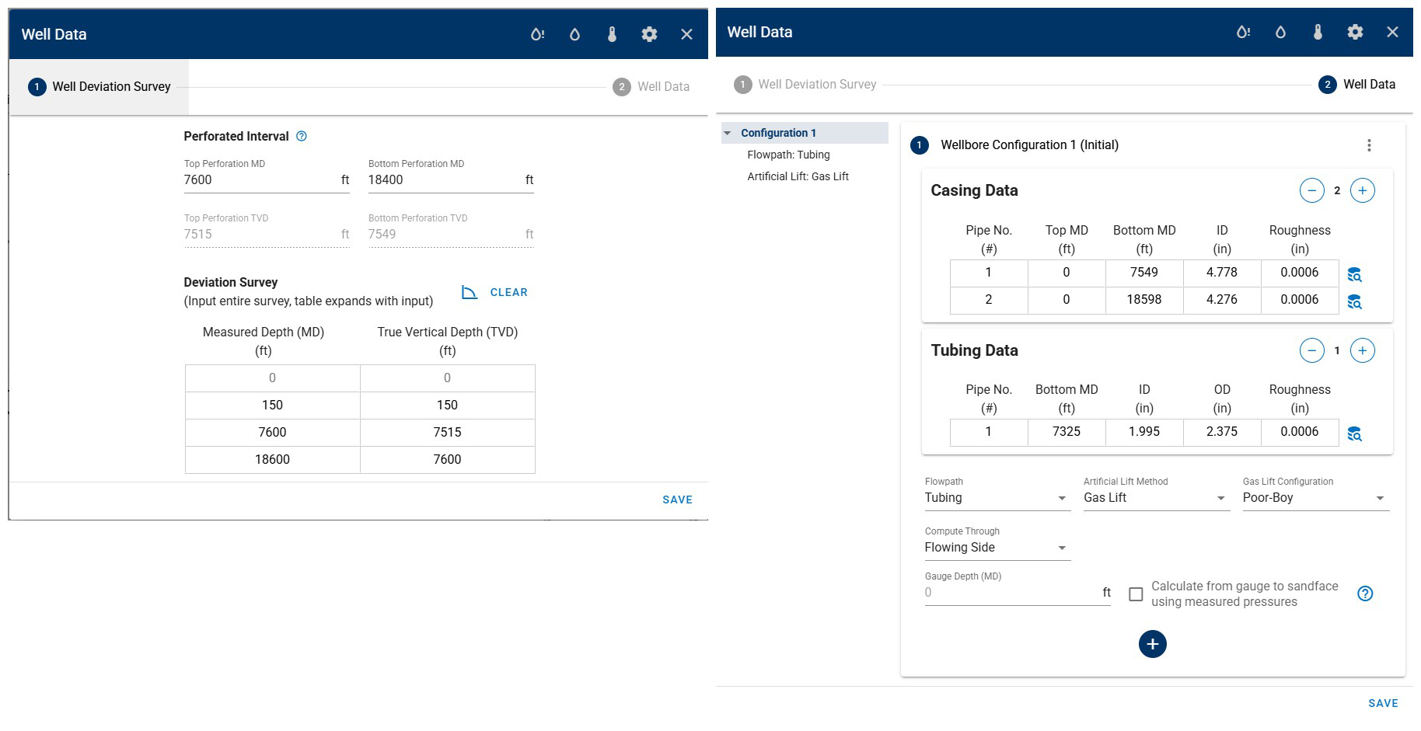Click measured depth cell 18600 in survey table
The height and width of the screenshot is (731, 1421).
coord(273,460)
